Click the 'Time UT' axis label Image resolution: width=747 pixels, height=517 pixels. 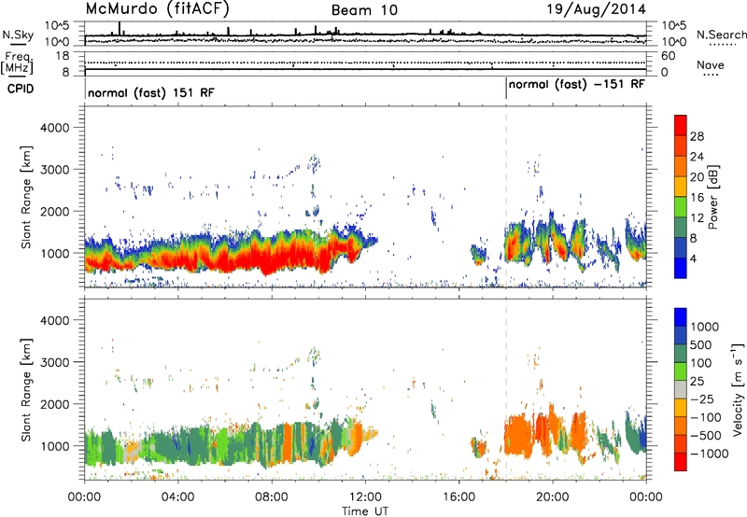pos(365,511)
